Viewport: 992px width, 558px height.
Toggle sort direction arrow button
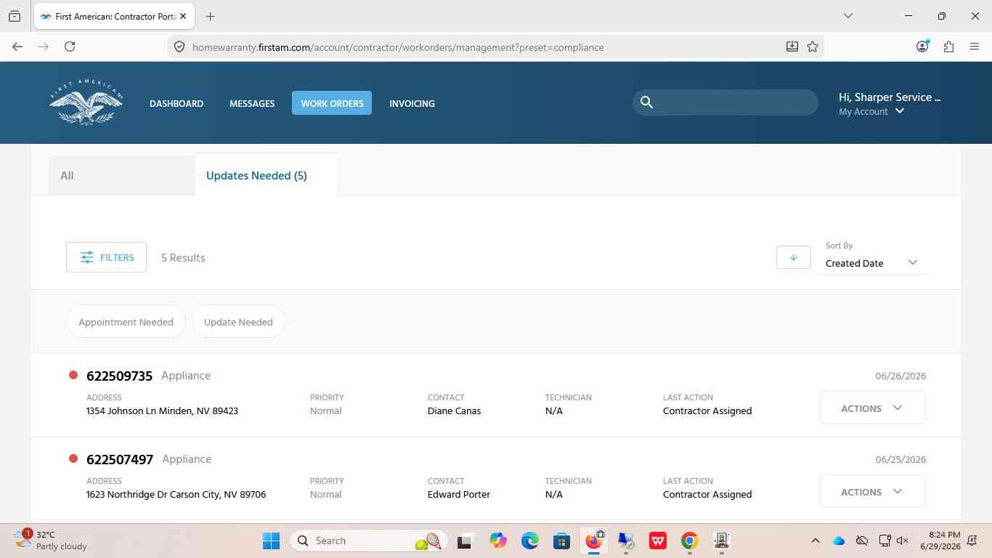793,257
